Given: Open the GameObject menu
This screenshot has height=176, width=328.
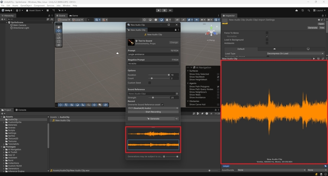Looking at the screenshot, I should click(26, 5).
